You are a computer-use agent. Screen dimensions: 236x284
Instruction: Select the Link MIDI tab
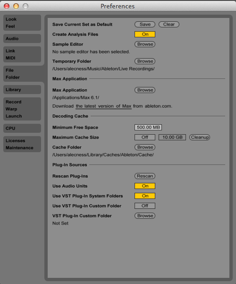[22, 54]
